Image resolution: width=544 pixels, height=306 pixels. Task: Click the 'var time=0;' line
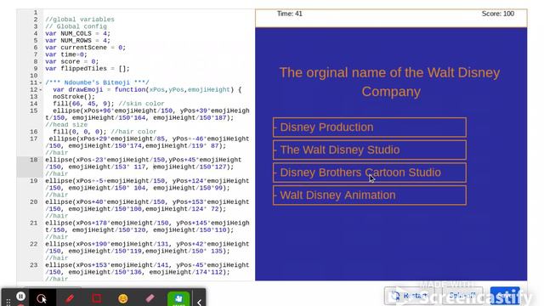point(66,54)
